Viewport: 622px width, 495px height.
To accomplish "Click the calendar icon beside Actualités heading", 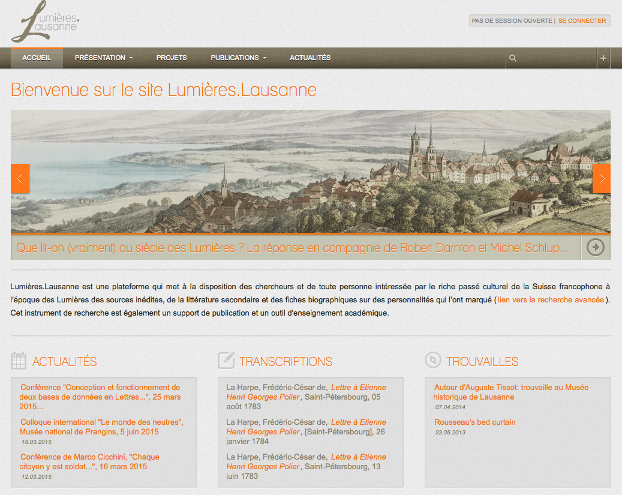I will coord(19,361).
